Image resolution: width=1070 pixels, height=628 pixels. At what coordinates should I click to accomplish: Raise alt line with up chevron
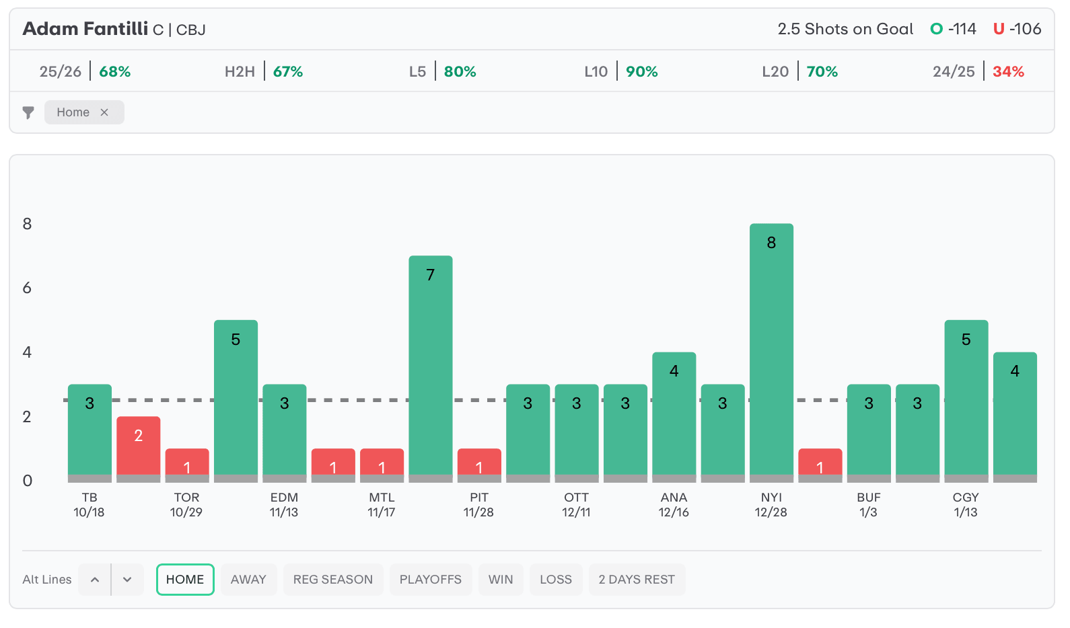[x=95, y=580]
